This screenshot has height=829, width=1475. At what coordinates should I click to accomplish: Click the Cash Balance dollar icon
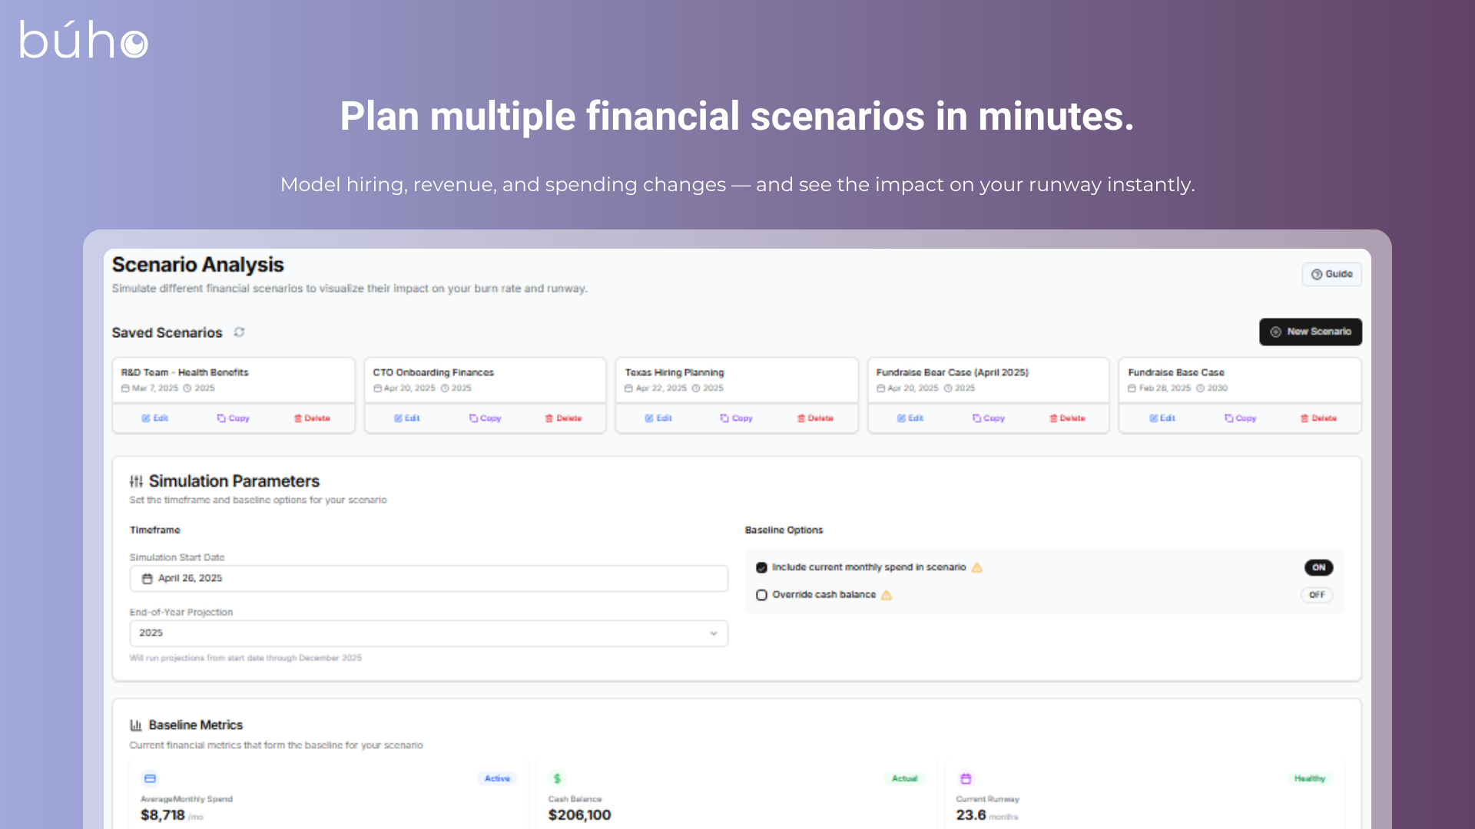pos(557,778)
